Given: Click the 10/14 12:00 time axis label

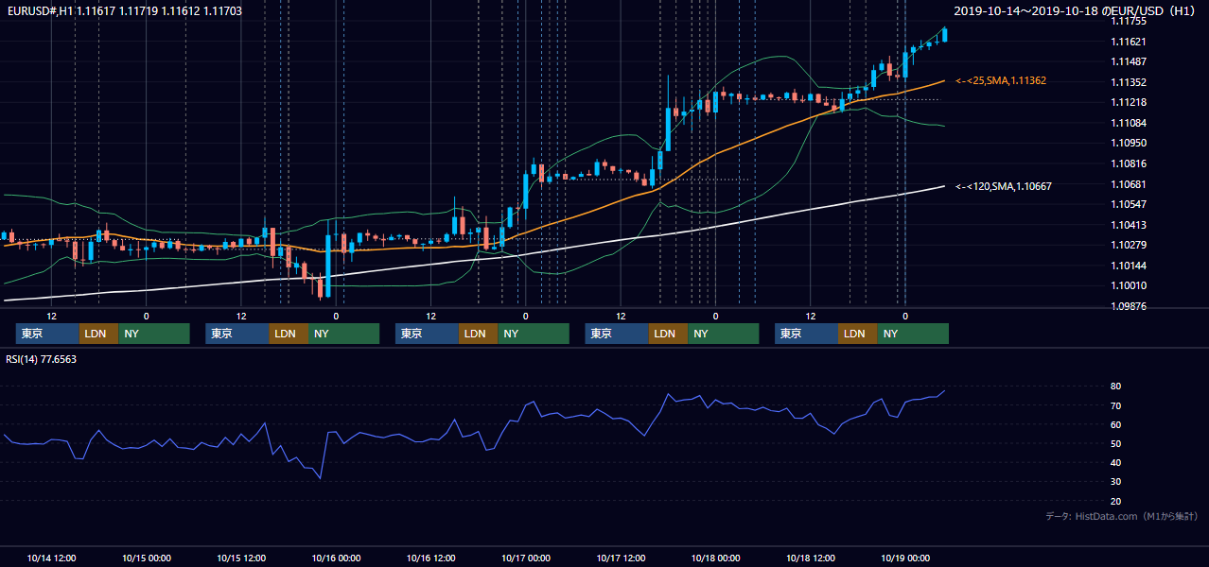Looking at the screenshot, I should point(52,558).
